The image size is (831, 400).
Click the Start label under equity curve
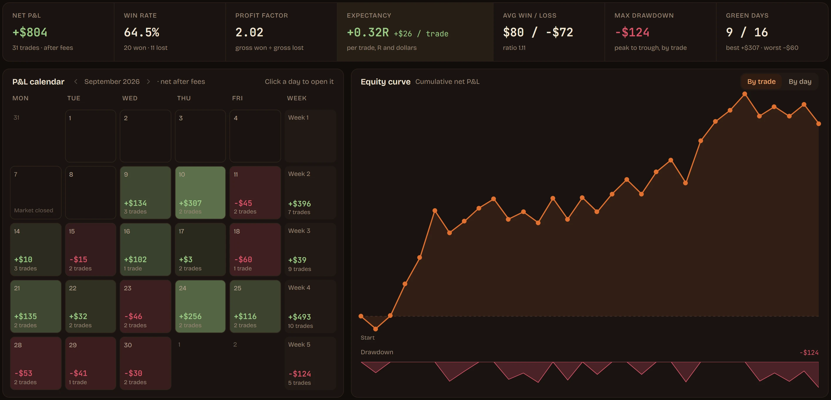[x=367, y=338]
